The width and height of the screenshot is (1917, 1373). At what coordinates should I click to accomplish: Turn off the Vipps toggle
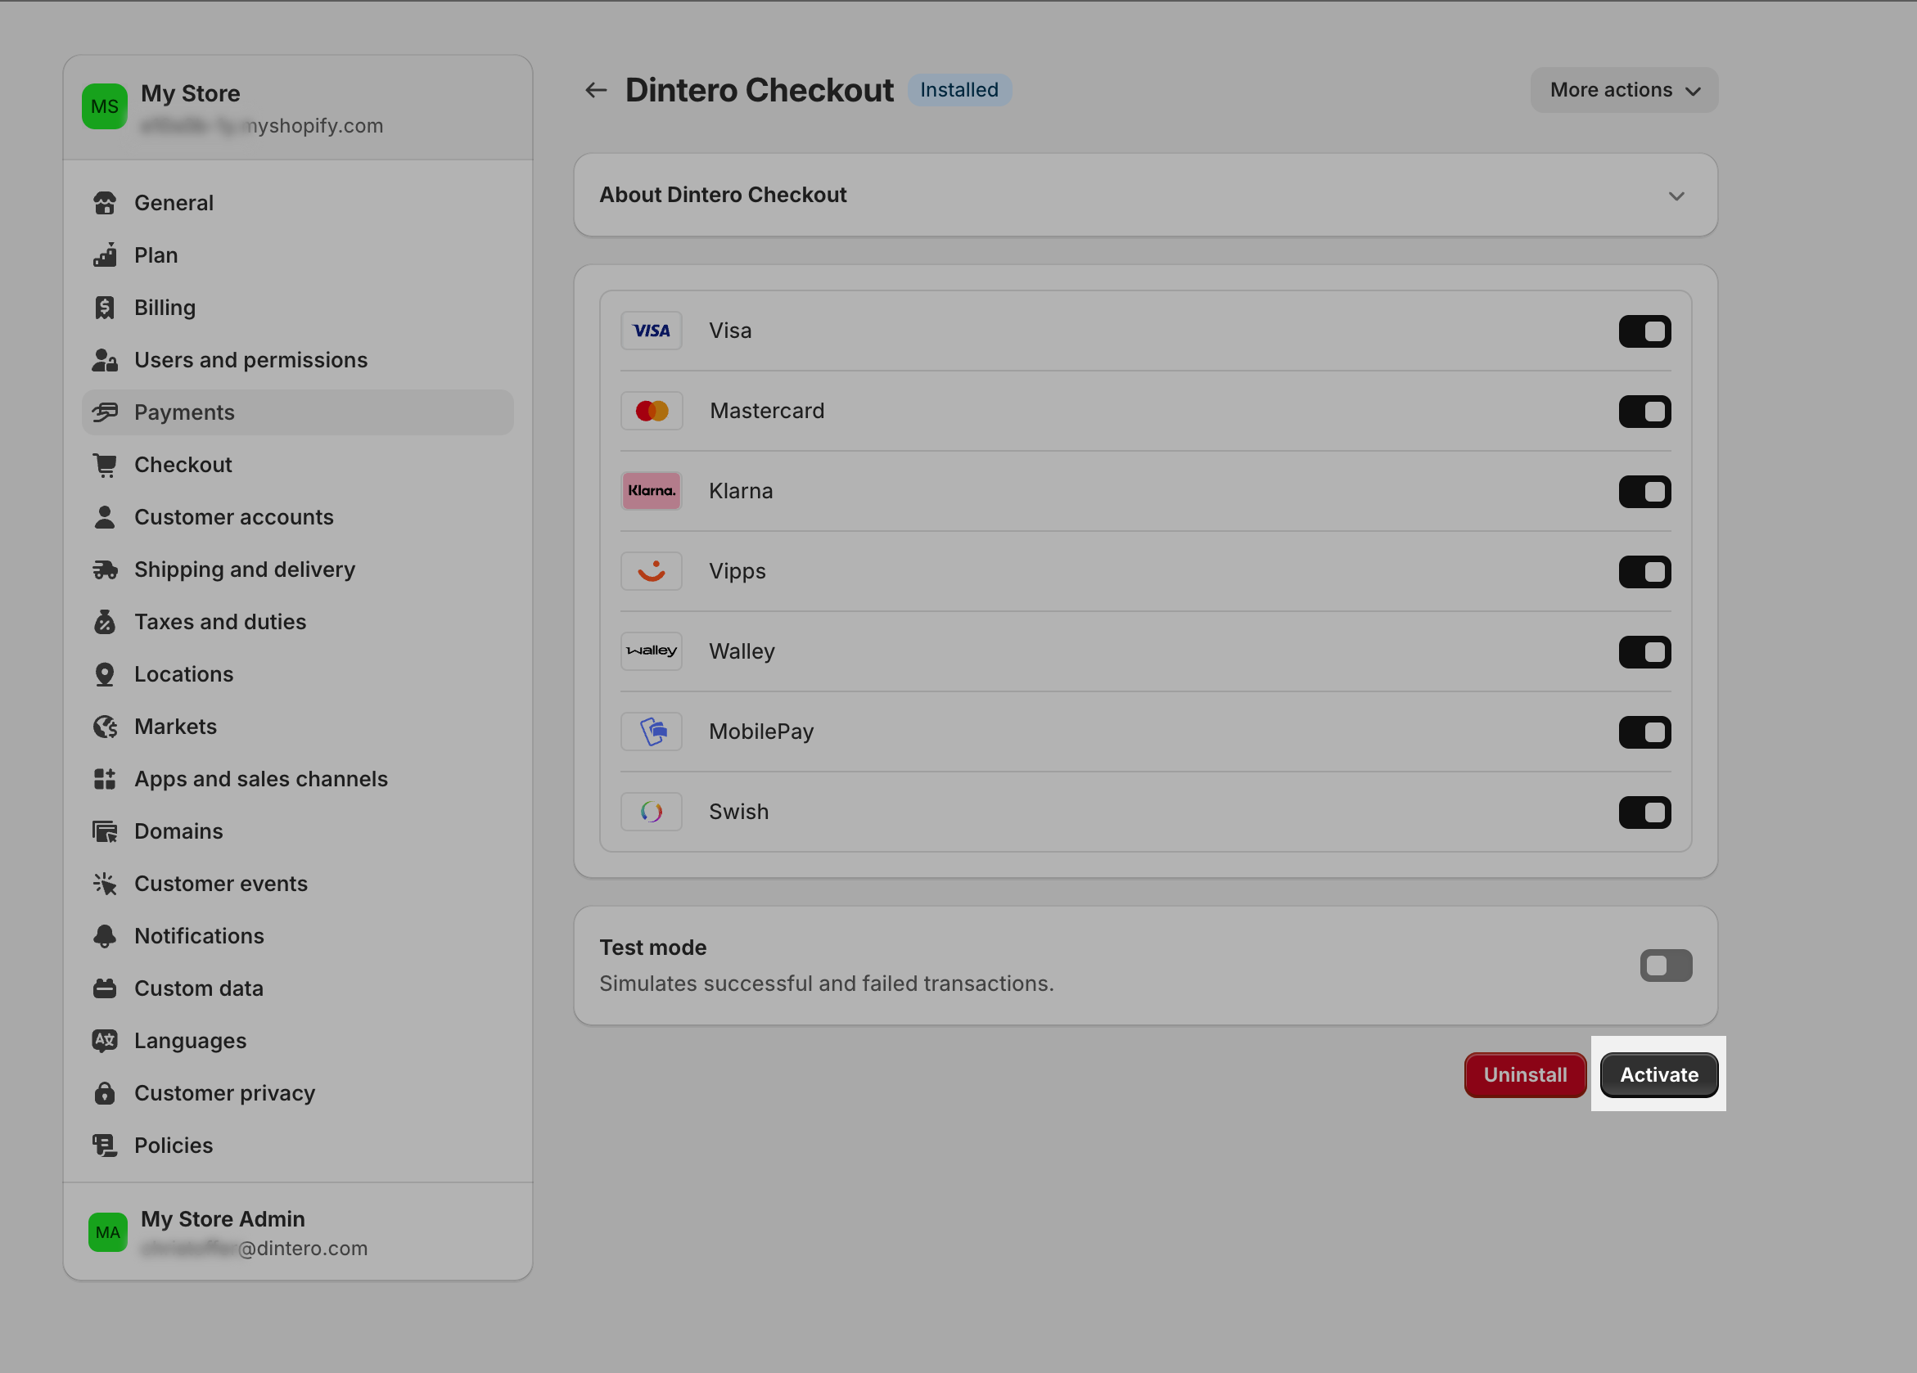click(1644, 572)
